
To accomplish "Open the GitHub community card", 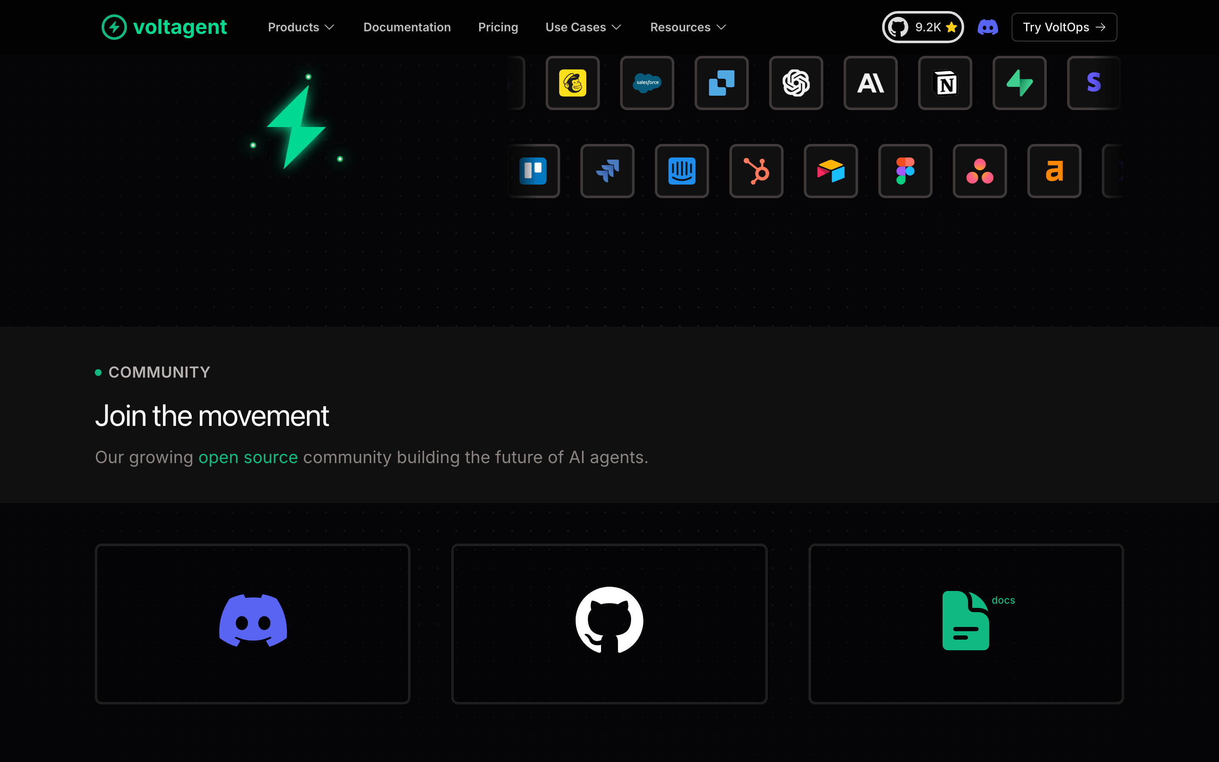I will (609, 624).
